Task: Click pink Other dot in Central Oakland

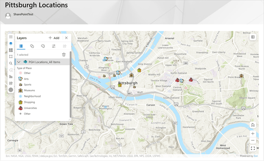Action: click(186, 88)
